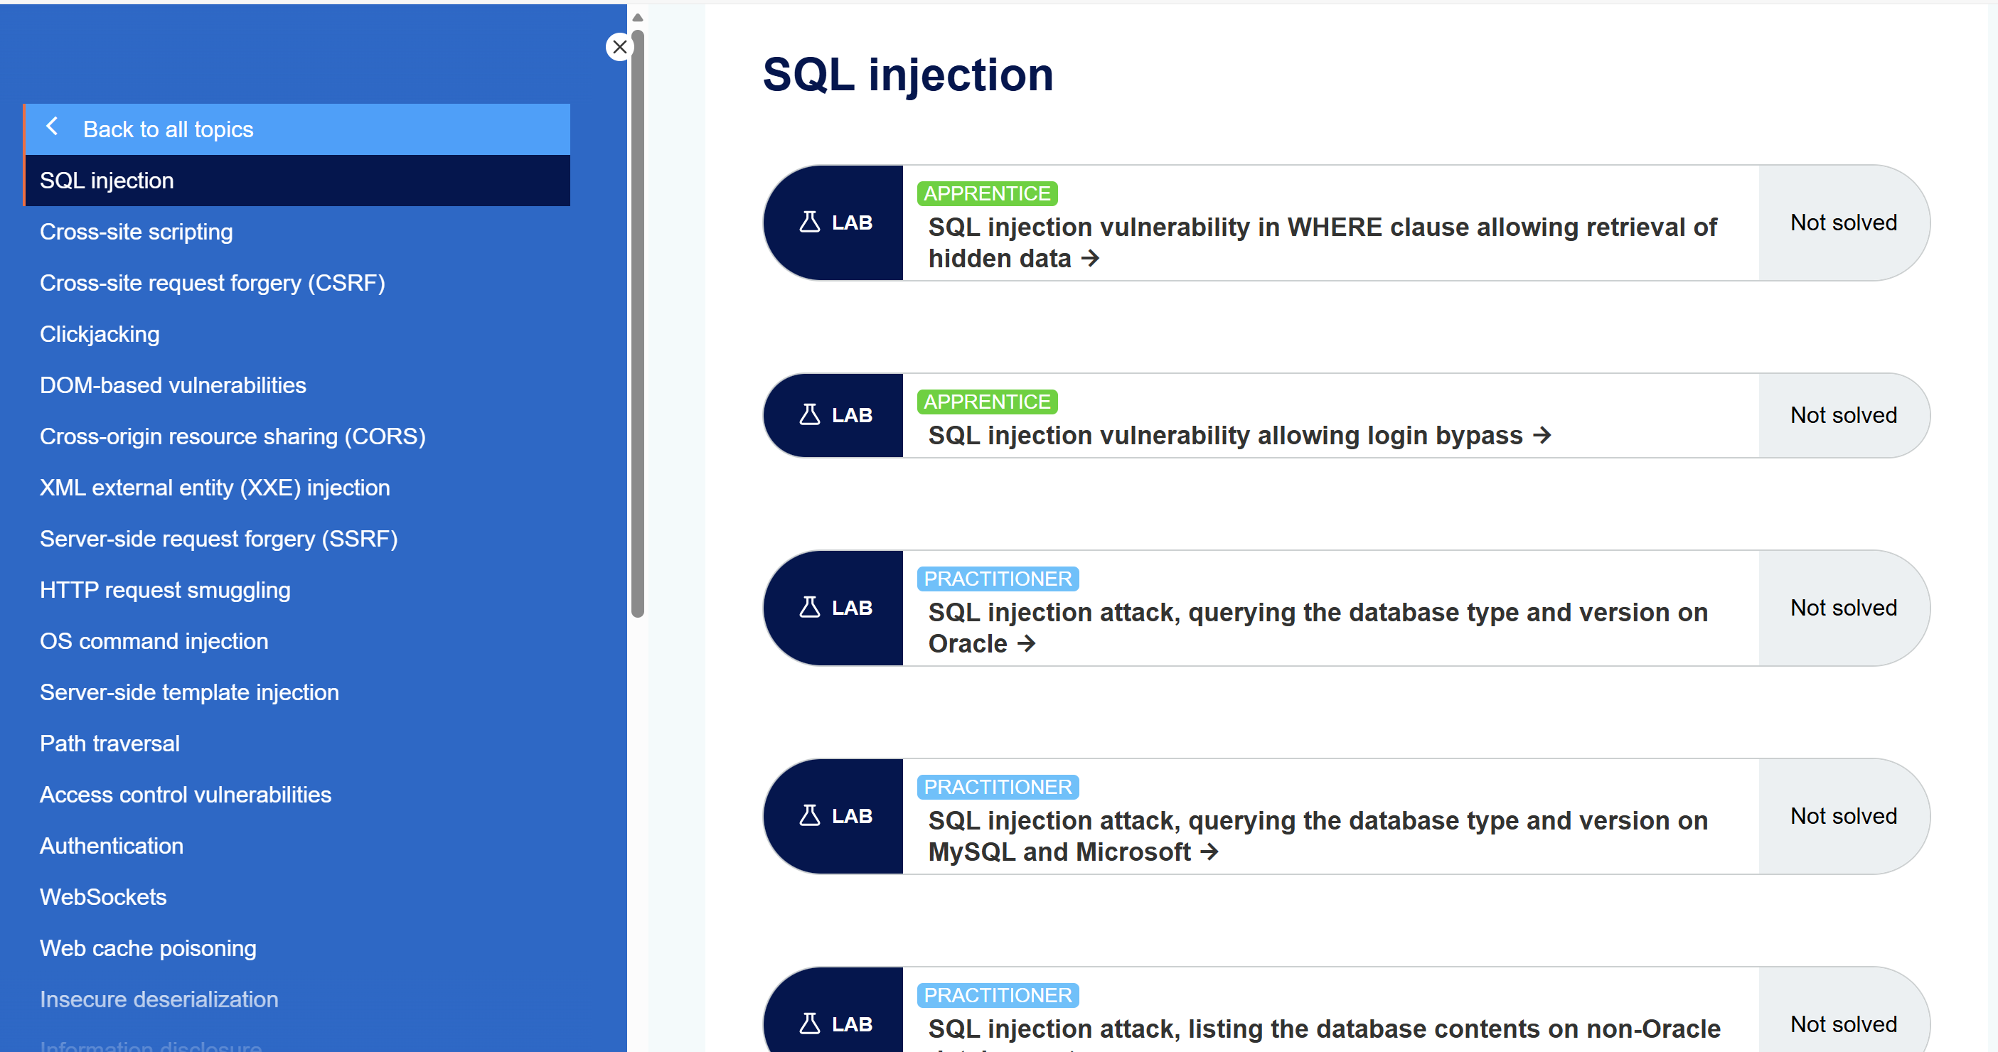Click arrow after MySQL and Microsoft title
The image size is (1998, 1052).
pyautogui.click(x=1210, y=852)
